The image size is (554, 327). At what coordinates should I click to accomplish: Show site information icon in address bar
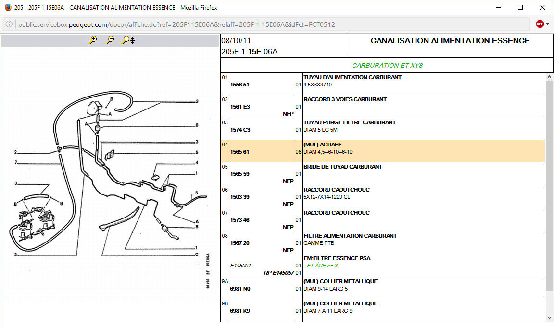pyautogui.click(x=9, y=24)
